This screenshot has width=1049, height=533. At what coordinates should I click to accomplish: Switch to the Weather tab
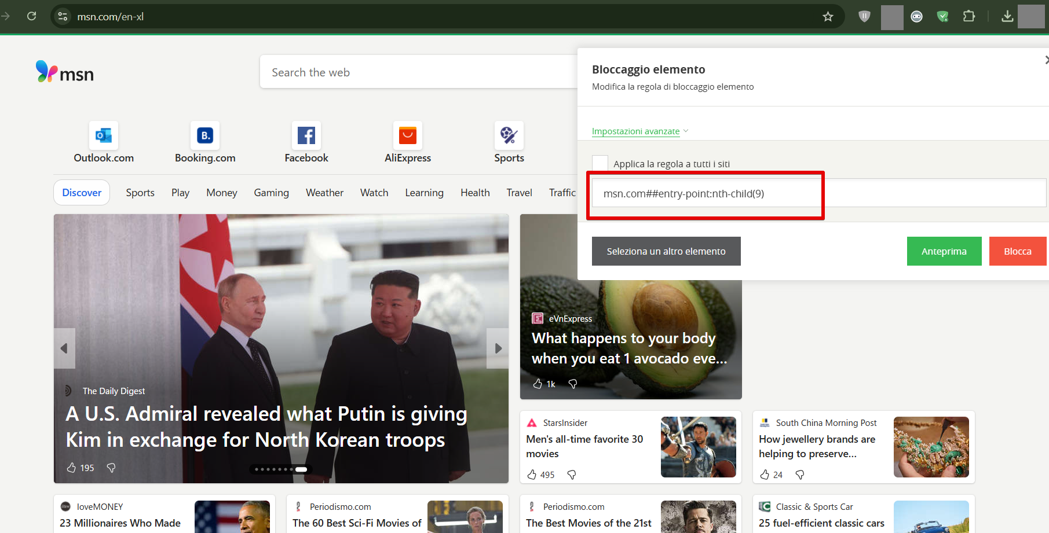click(324, 193)
